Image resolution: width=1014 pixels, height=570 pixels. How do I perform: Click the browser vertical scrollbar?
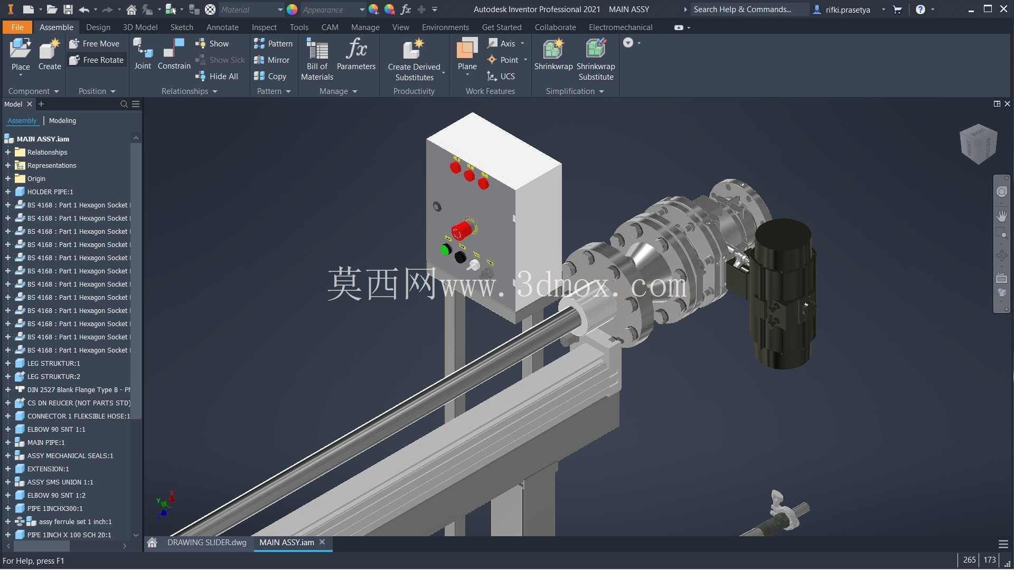point(136,281)
